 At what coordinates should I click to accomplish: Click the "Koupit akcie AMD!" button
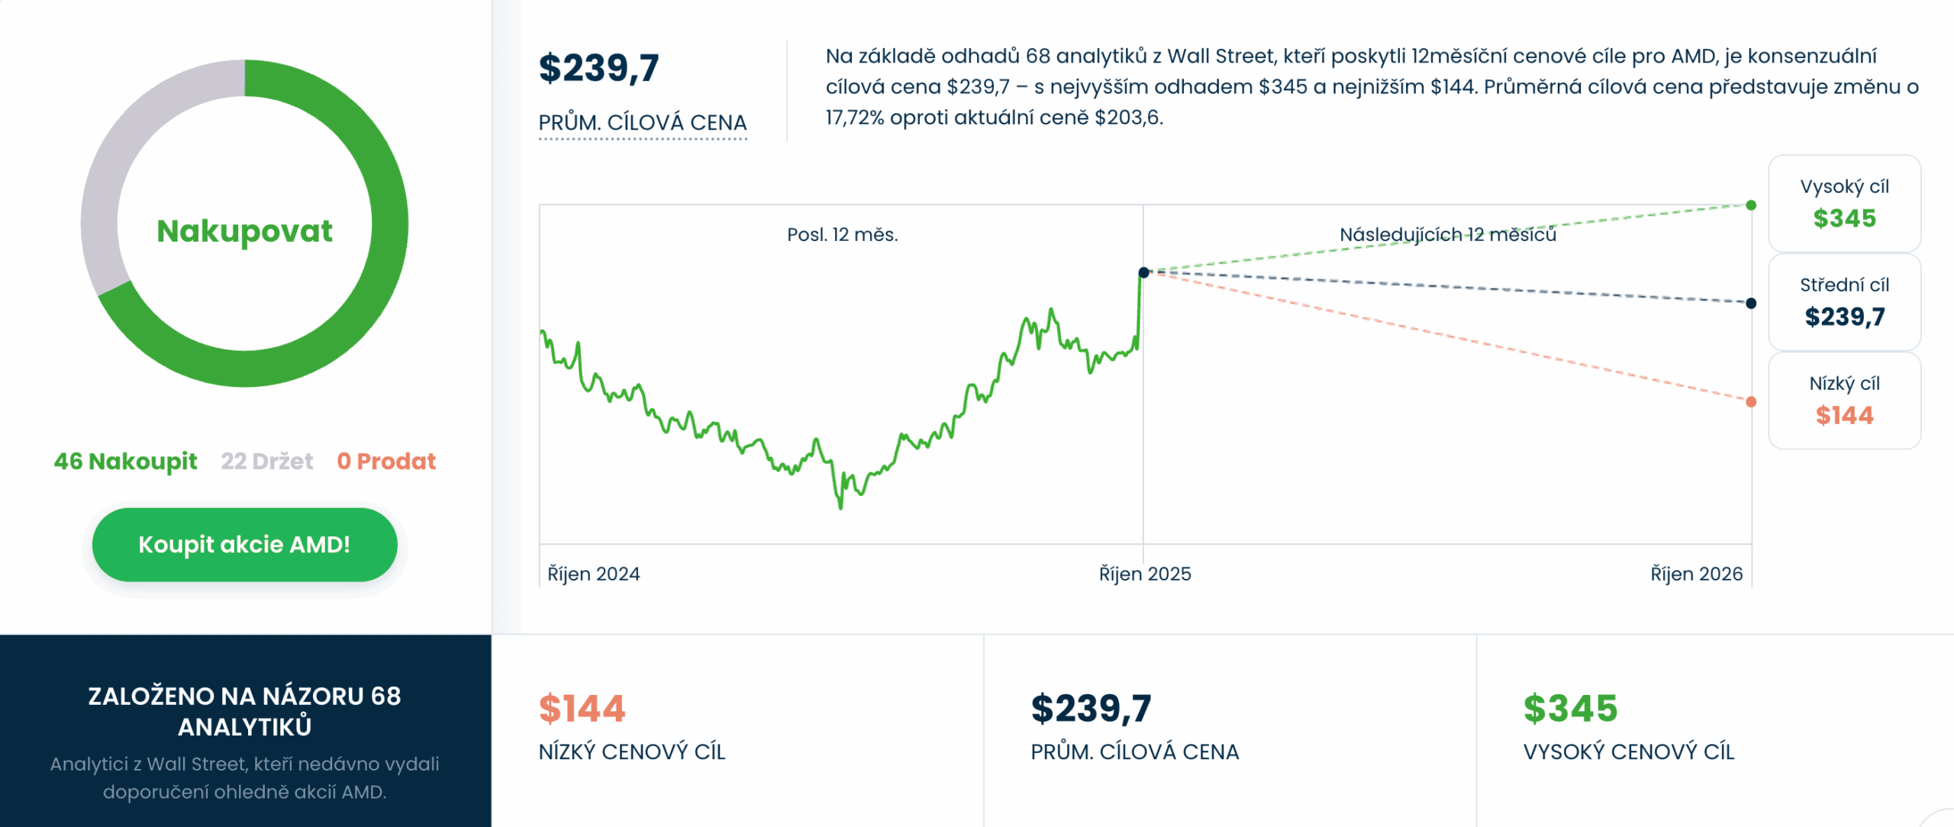click(x=244, y=545)
